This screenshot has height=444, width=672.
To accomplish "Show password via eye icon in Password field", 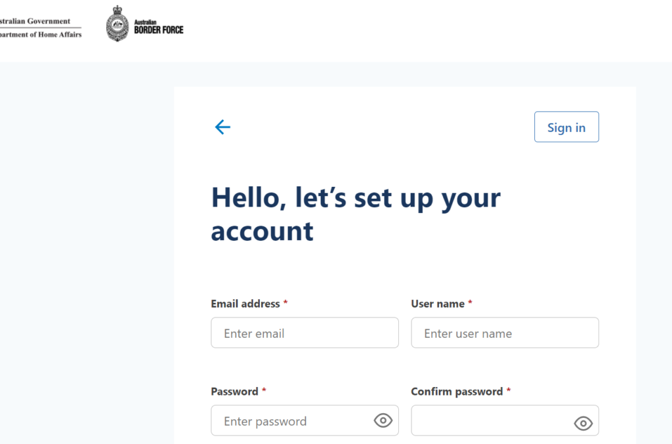I will [383, 420].
